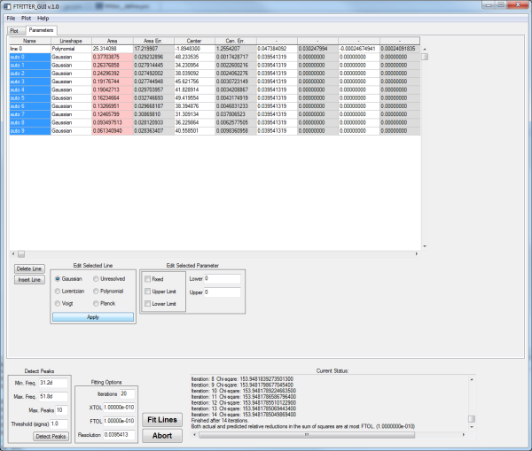Click center value 40.558501
532x451 pixels.
(194, 131)
